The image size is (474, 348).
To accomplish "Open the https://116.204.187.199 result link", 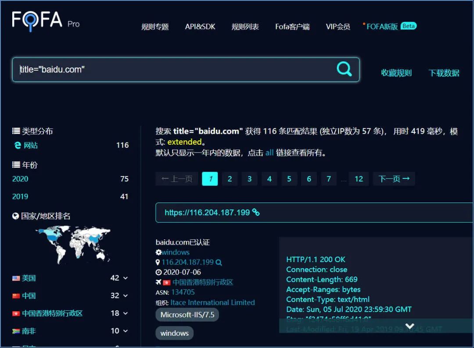I will pos(207,213).
